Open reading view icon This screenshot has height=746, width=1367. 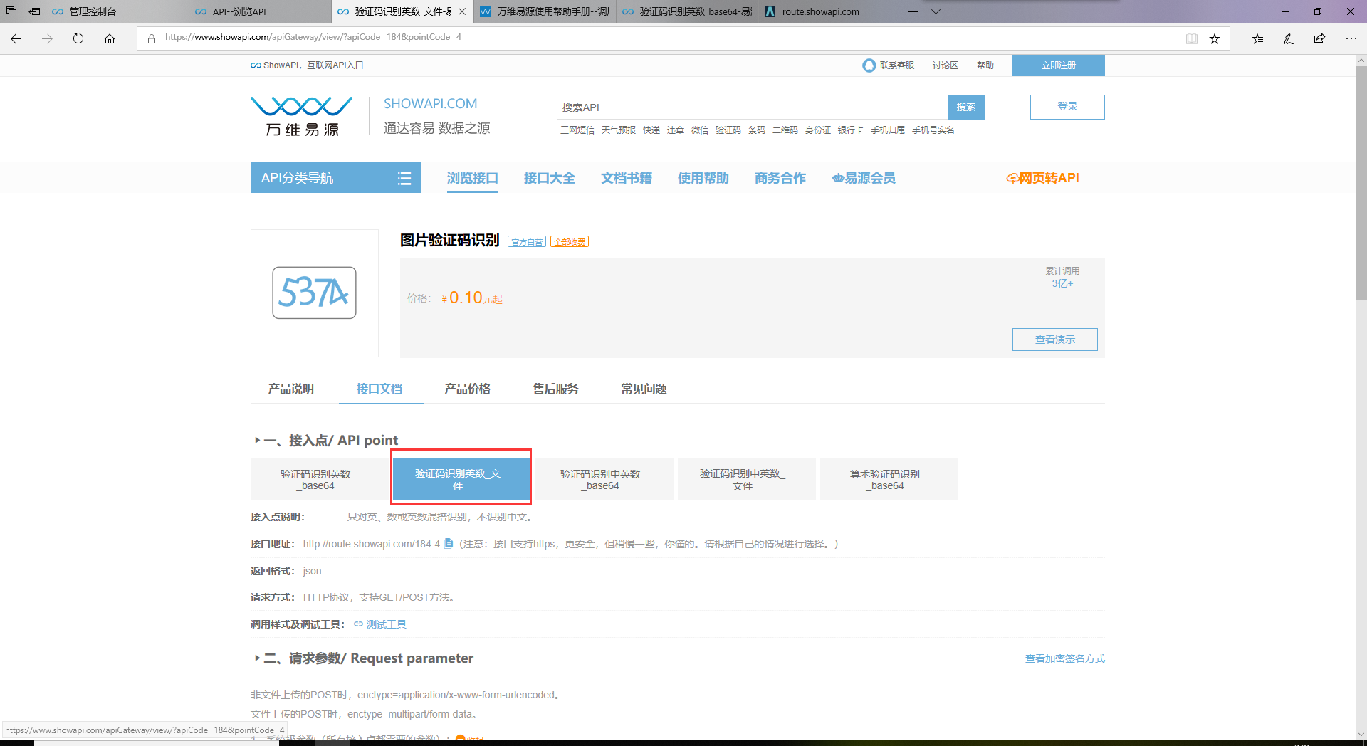coord(1192,38)
